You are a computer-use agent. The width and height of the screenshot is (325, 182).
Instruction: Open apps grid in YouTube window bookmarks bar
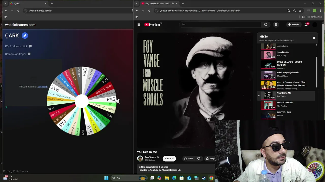pos(137,17)
